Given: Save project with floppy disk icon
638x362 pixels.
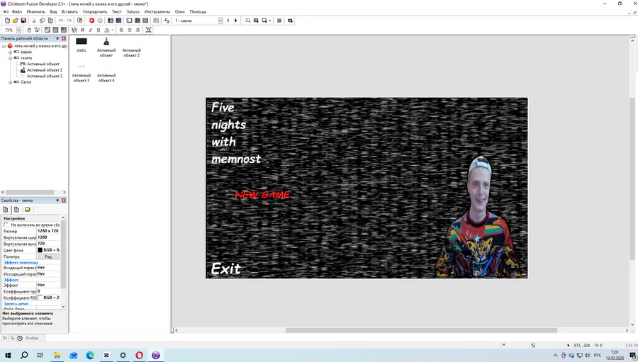Looking at the screenshot, I should coord(23,21).
